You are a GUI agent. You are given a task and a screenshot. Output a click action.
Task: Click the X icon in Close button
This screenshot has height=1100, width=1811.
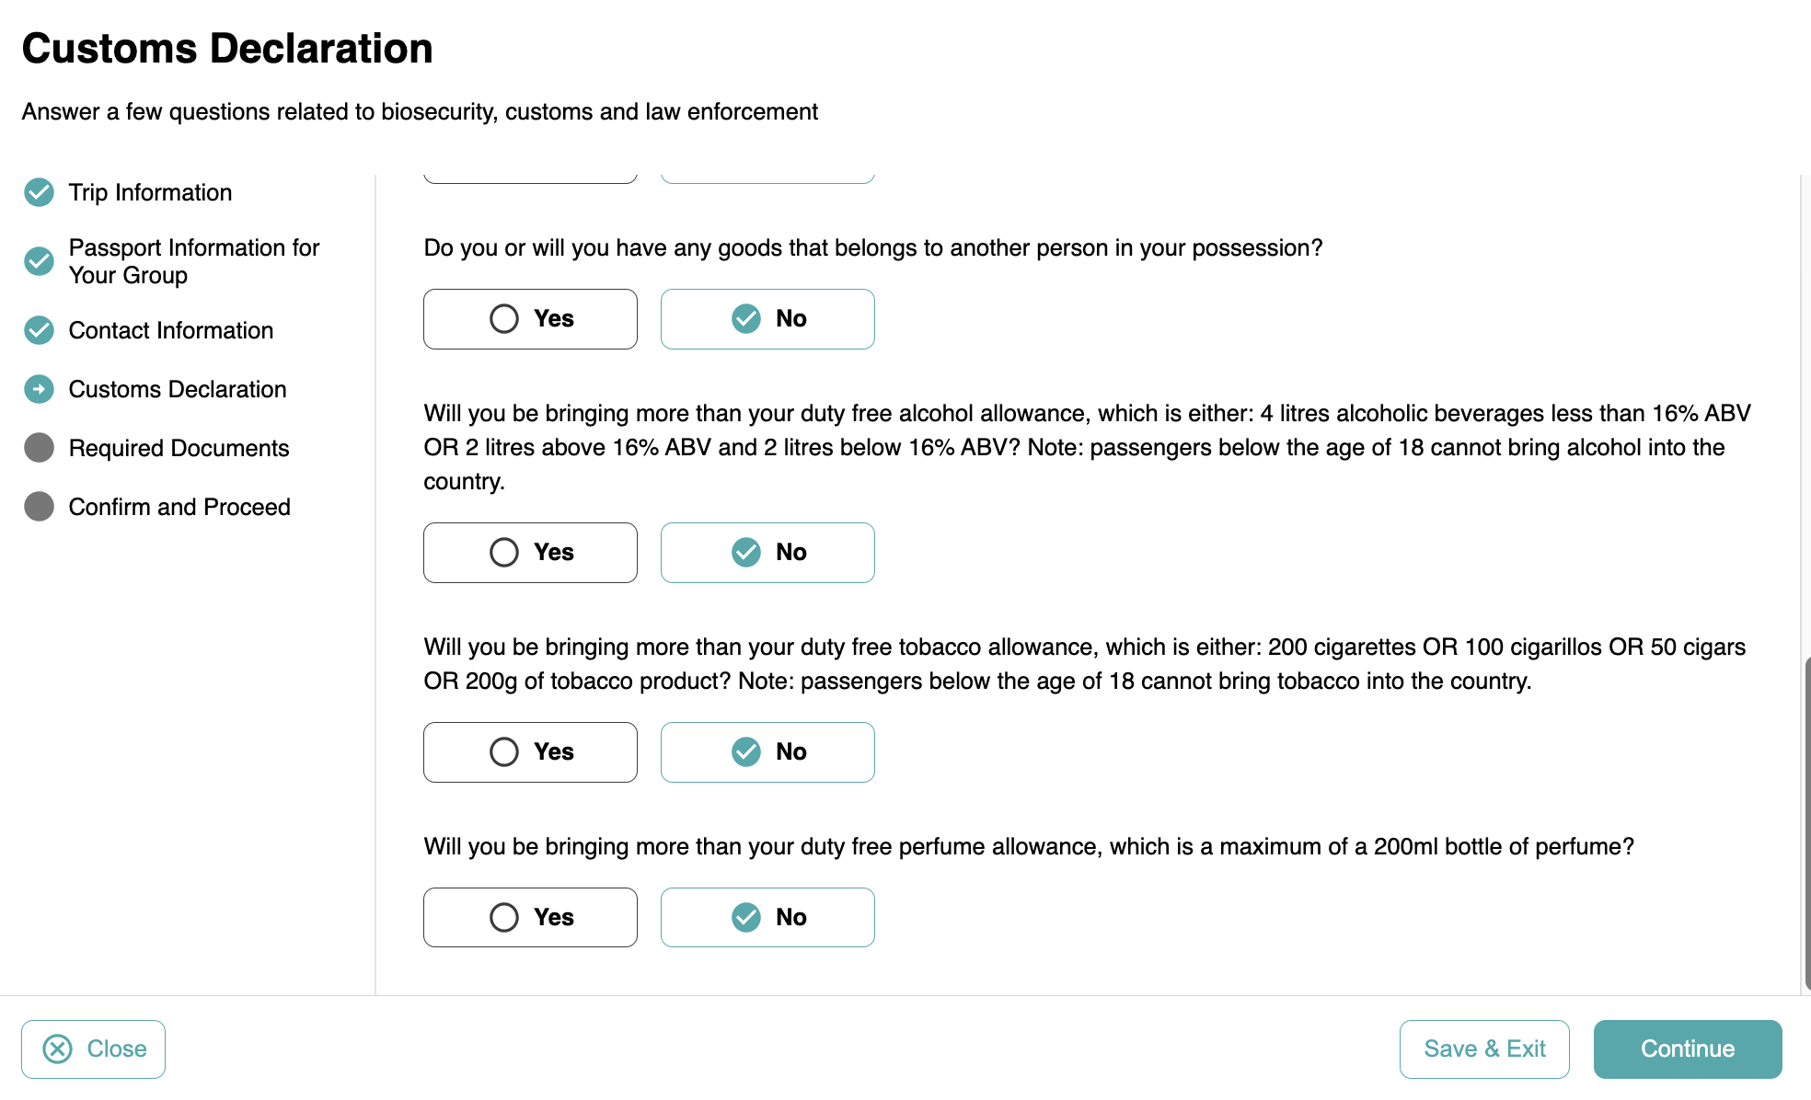58,1048
